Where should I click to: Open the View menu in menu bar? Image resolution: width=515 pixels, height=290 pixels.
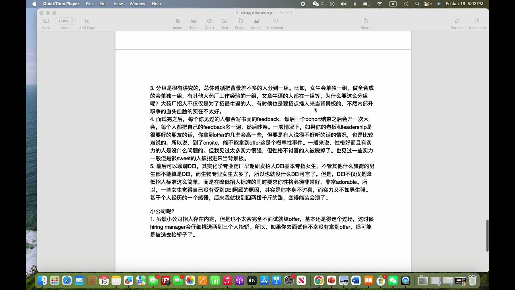(118, 4)
